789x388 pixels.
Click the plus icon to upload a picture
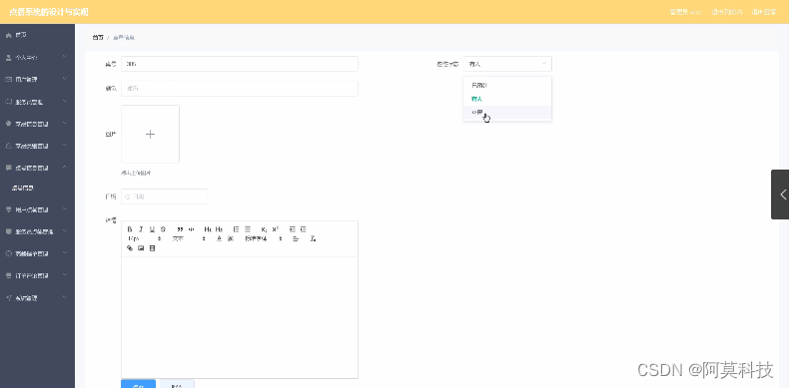coord(150,135)
